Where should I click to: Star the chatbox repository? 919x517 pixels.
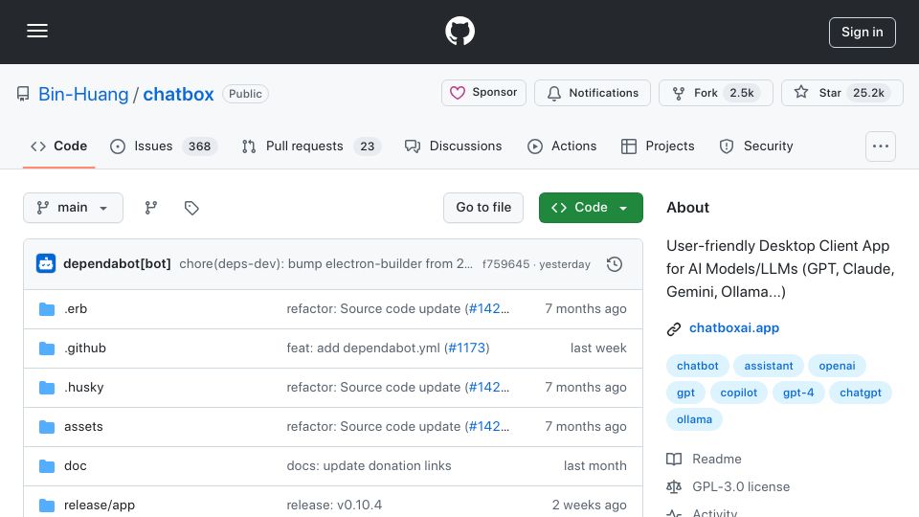841,93
